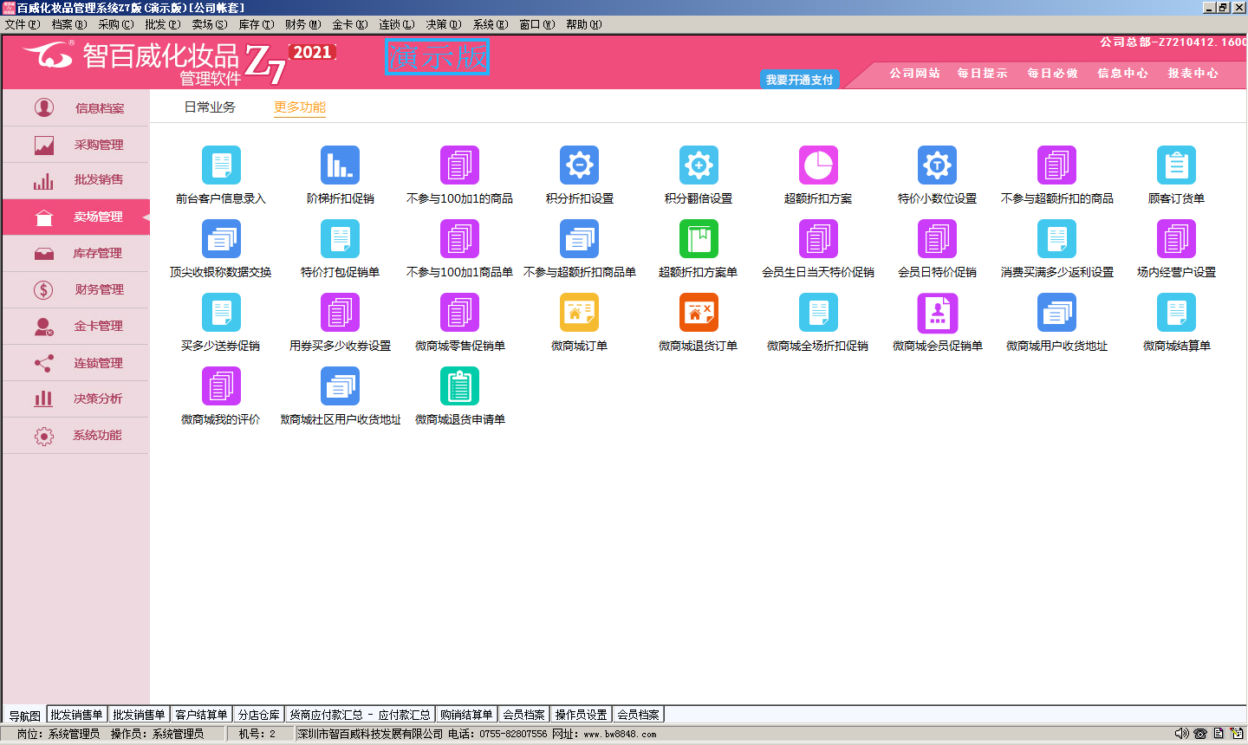Select 财务管理 in sidebar
Screen dimensions: 1248x745
coord(76,289)
